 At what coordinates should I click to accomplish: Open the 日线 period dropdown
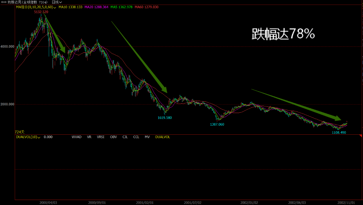coord(57,2)
